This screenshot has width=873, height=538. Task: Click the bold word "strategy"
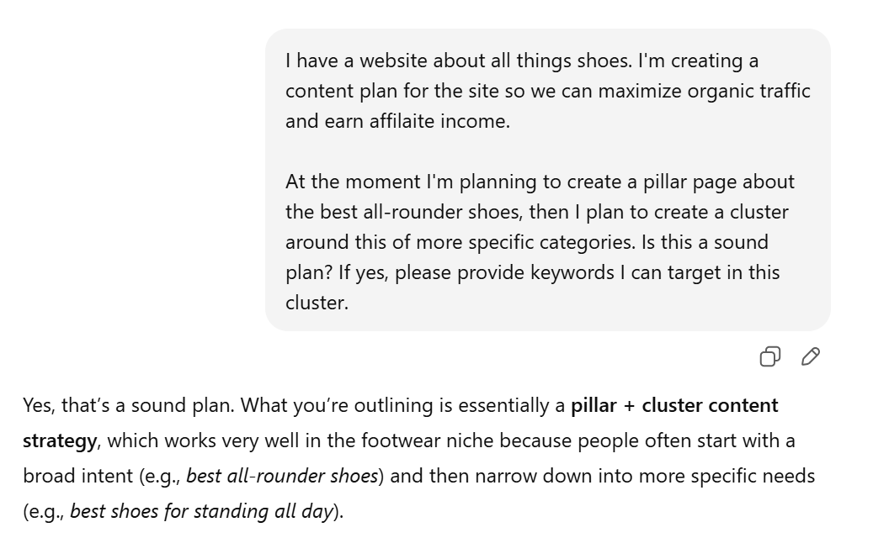pyautogui.click(x=59, y=440)
